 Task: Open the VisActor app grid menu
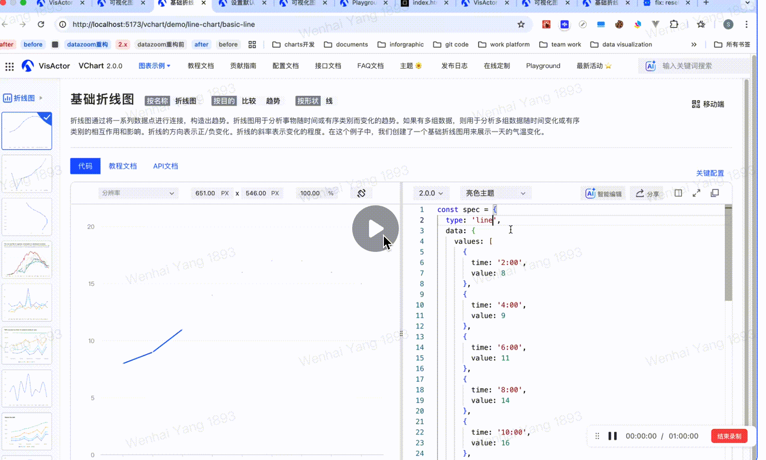pos(9,66)
